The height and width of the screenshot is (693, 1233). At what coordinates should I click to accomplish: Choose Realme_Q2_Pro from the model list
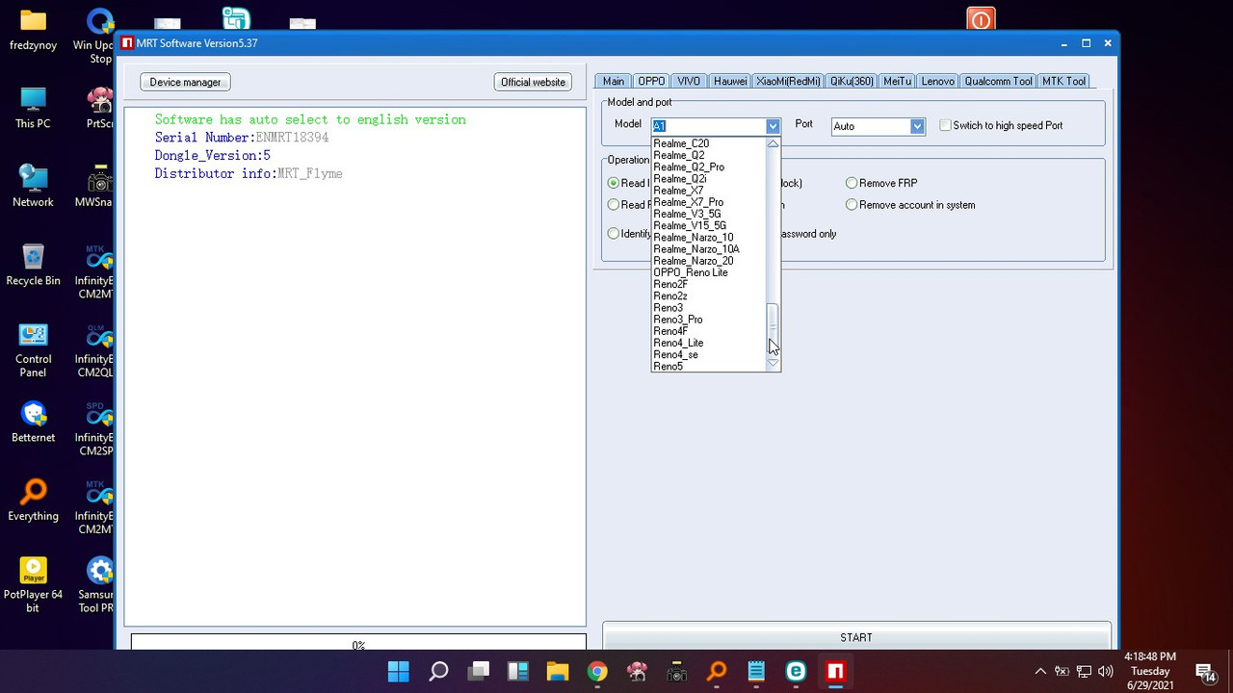pyautogui.click(x=708, y=167)
